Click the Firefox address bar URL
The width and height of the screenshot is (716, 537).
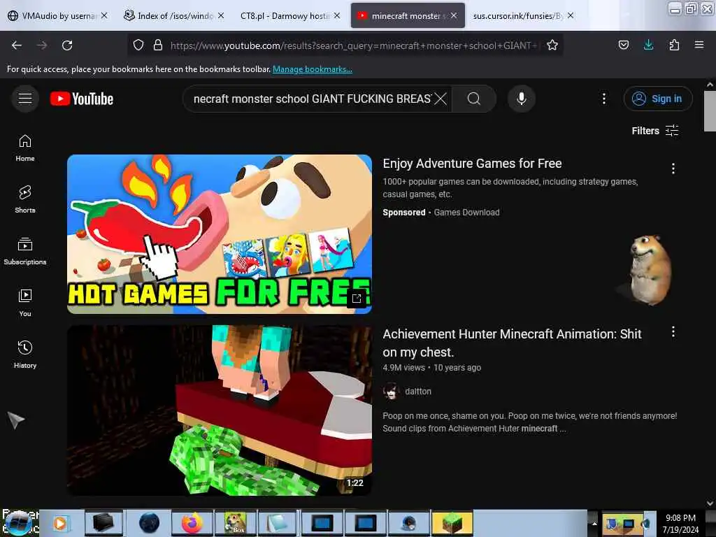coord(354,45)
